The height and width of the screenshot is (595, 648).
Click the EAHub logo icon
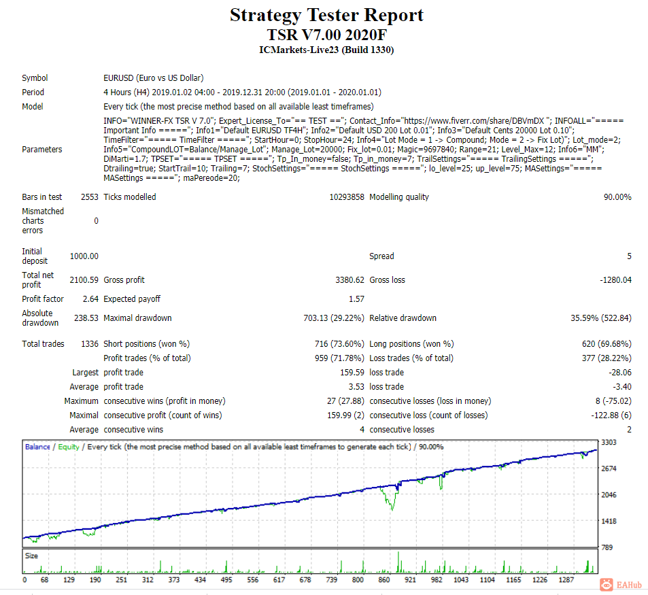point(607,585)
